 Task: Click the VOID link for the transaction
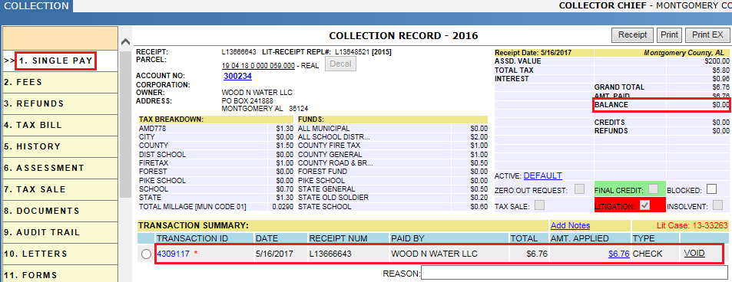click(694, 254)
